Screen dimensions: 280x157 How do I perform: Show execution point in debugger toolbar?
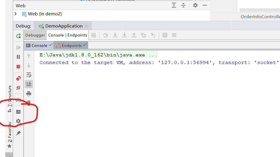tap(94, 35)
